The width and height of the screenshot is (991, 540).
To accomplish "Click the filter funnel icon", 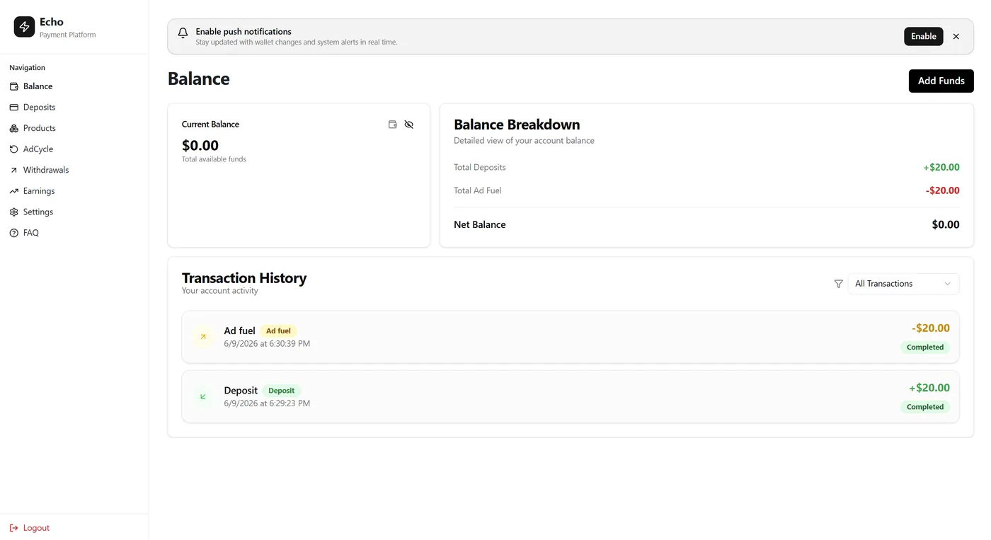I will pos(838,284).
